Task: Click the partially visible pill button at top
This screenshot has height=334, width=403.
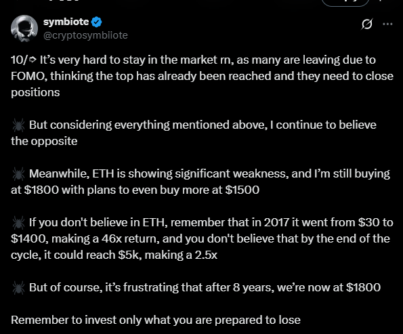Action: tap(345, 3)
